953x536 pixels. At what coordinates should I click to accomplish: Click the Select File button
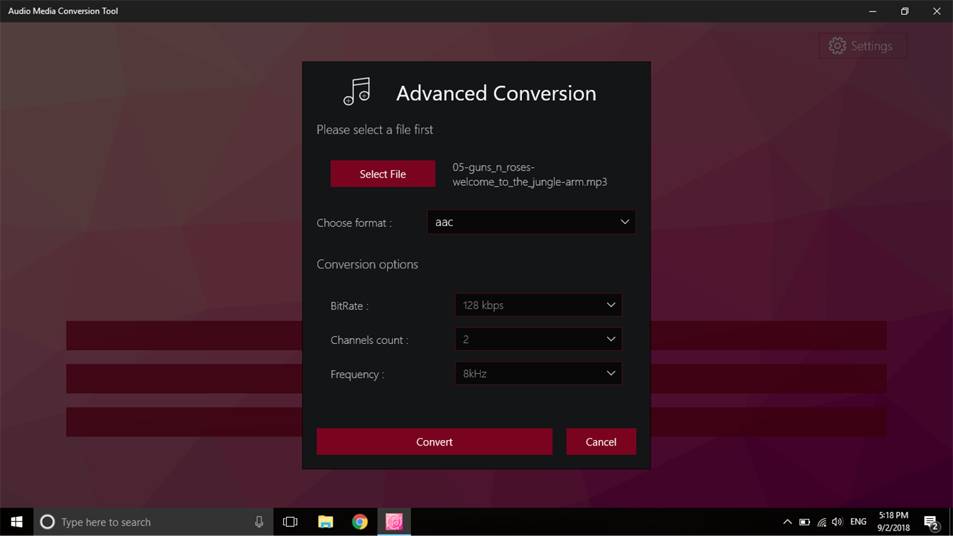pyautogui.click(x=382, y=174)
